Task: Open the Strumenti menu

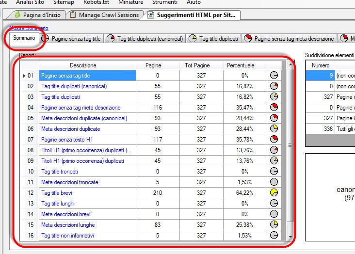Action: point(165,2)
